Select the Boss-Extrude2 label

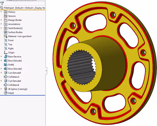(15, 69)
